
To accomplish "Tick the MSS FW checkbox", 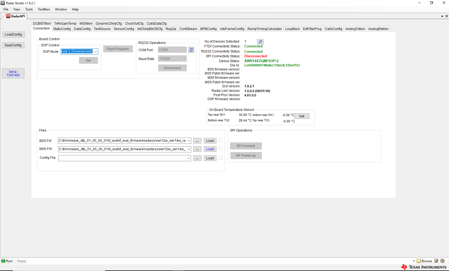I will (x=220, y=149).
